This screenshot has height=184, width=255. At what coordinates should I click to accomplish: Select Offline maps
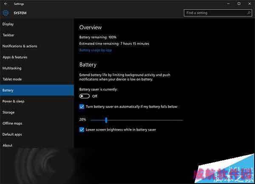click(37, 123)
